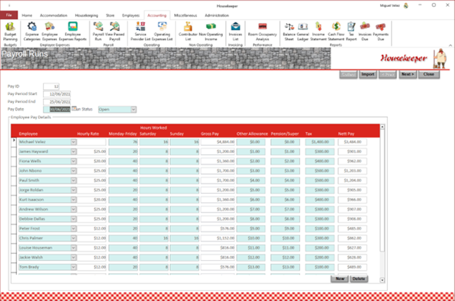Image resolution: width=455 pixels, height=301 pixels.
Task: Open Contributor List
Action: coord(188,31)
